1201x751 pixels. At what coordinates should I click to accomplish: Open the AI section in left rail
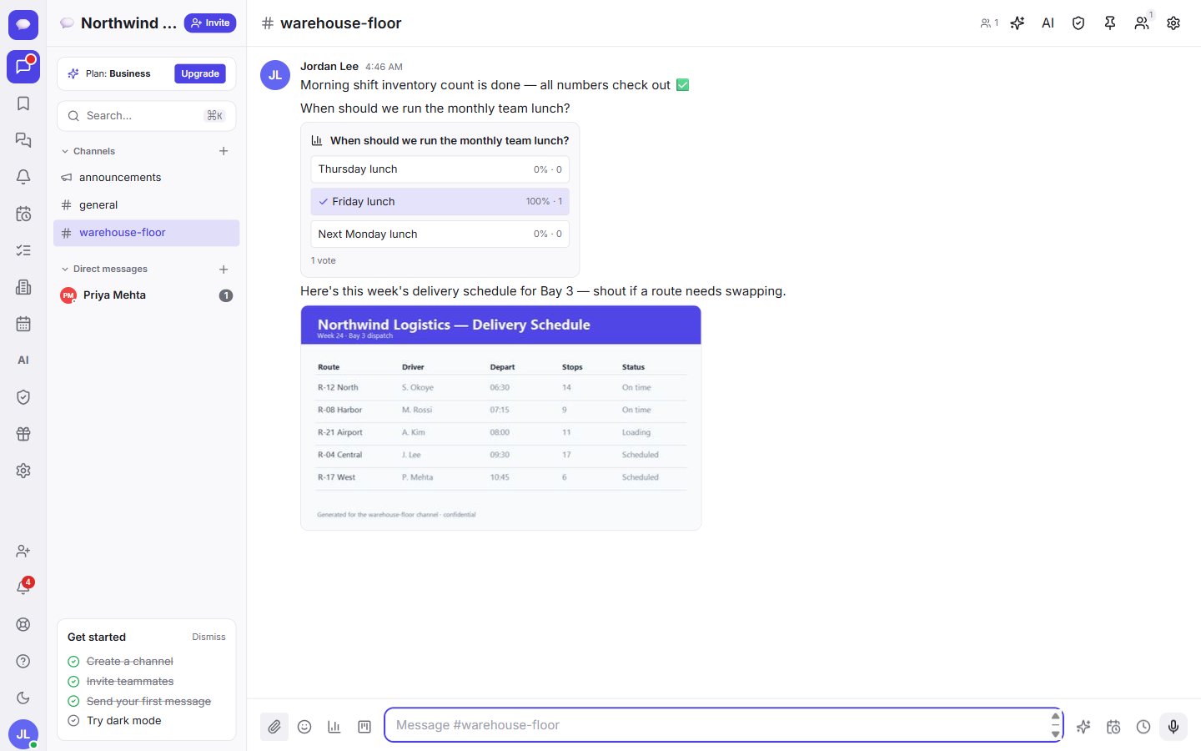click(x=23, y=360)
